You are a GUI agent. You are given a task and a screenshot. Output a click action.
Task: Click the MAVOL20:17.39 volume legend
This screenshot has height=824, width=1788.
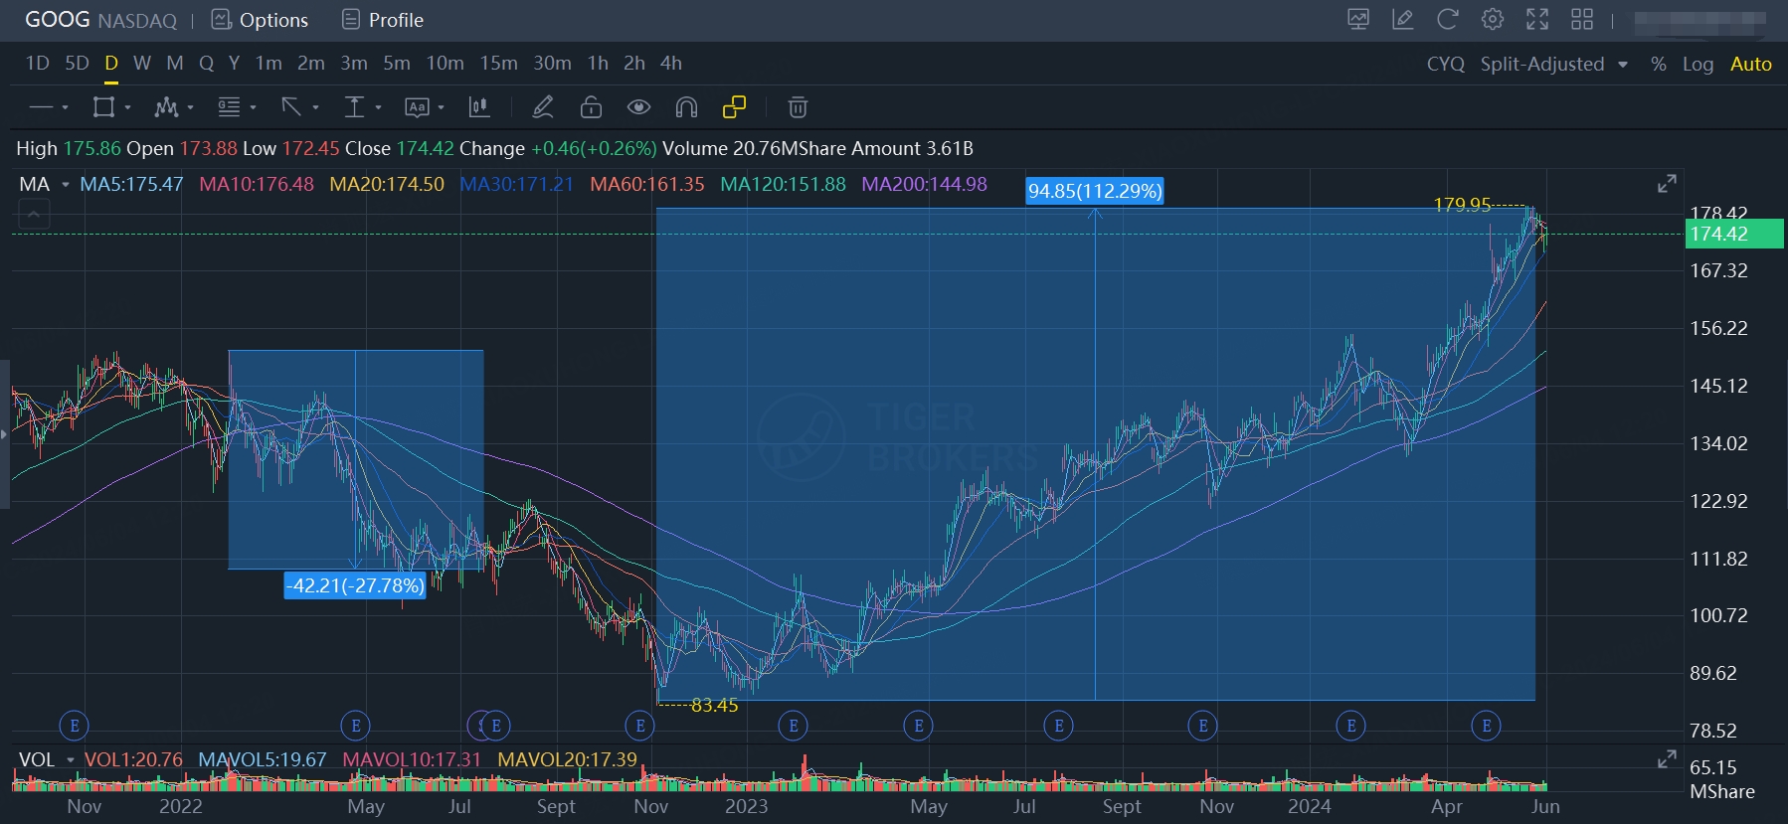(x=567, y=760)
